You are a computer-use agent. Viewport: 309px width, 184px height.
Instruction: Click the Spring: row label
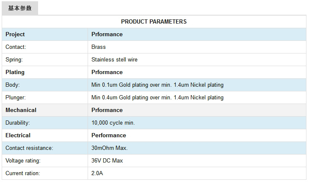[14, 59]
